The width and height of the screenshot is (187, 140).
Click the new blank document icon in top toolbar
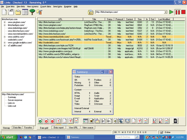tap(4, 12)
